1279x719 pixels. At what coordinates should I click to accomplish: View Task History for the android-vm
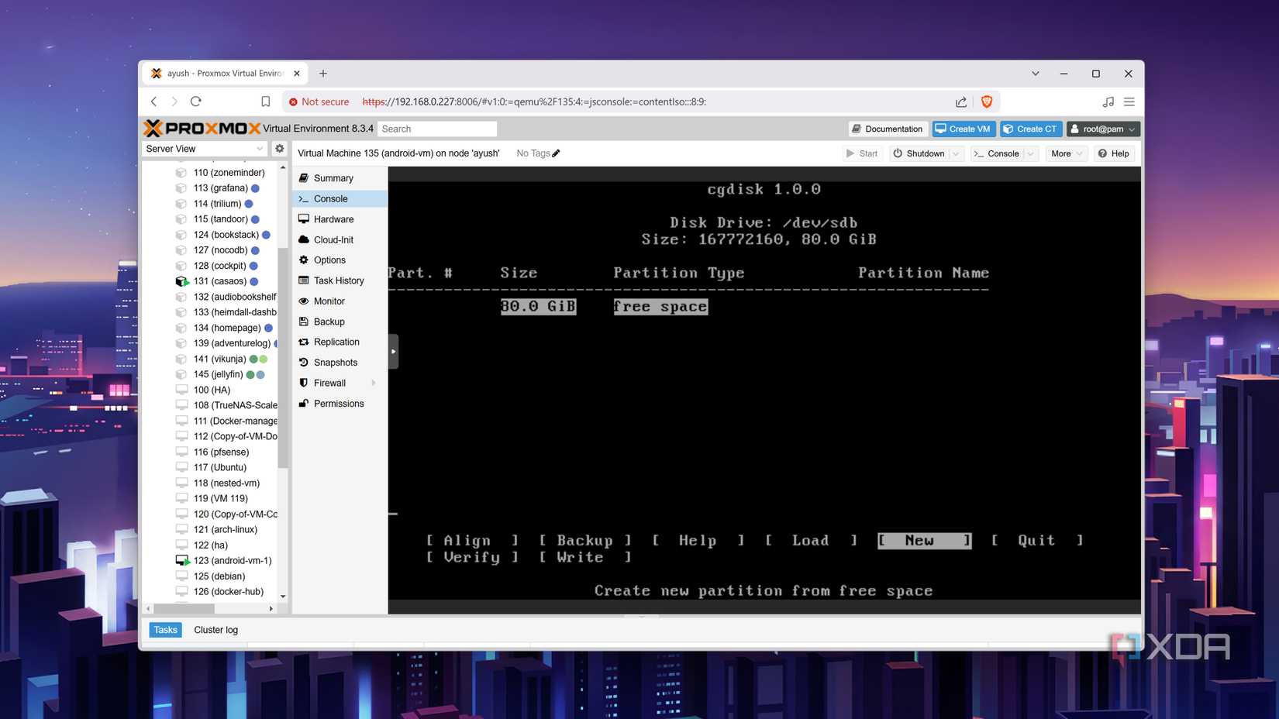pos(339,280)
